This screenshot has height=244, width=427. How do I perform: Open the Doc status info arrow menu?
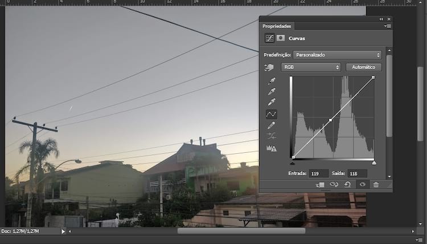click(63, 231)
